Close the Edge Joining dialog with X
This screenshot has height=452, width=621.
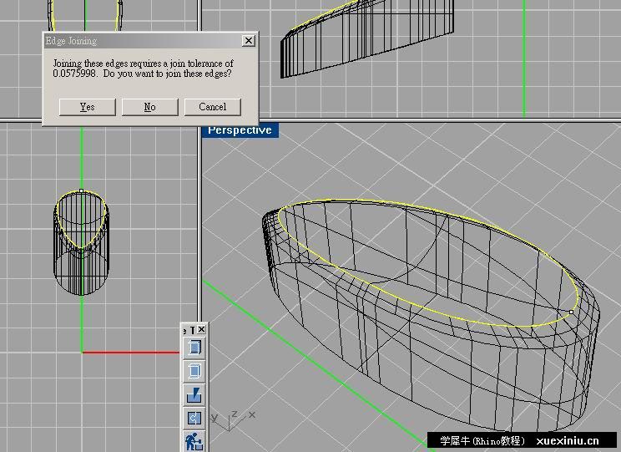pyautogui.click(x=249, y=40)
